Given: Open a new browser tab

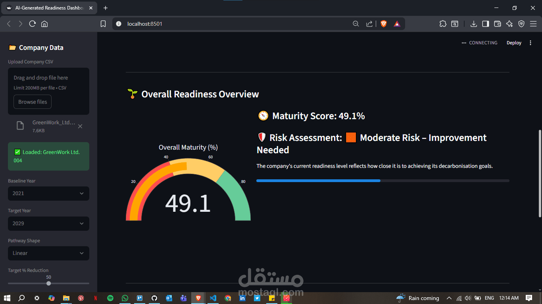Looking at the screenshot, I should click(106, 8).
